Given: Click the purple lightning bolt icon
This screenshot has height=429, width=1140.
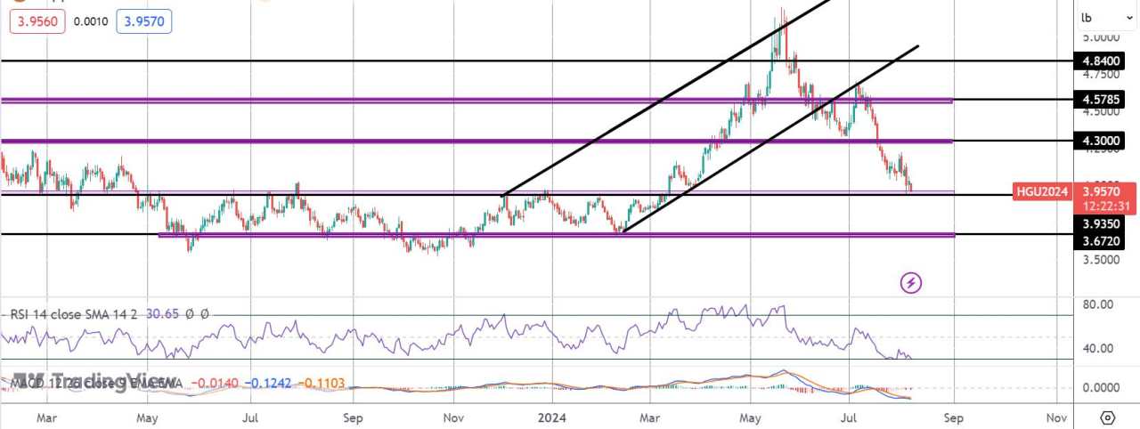Looking at the screenshot, I should click(x=911, y=283).
